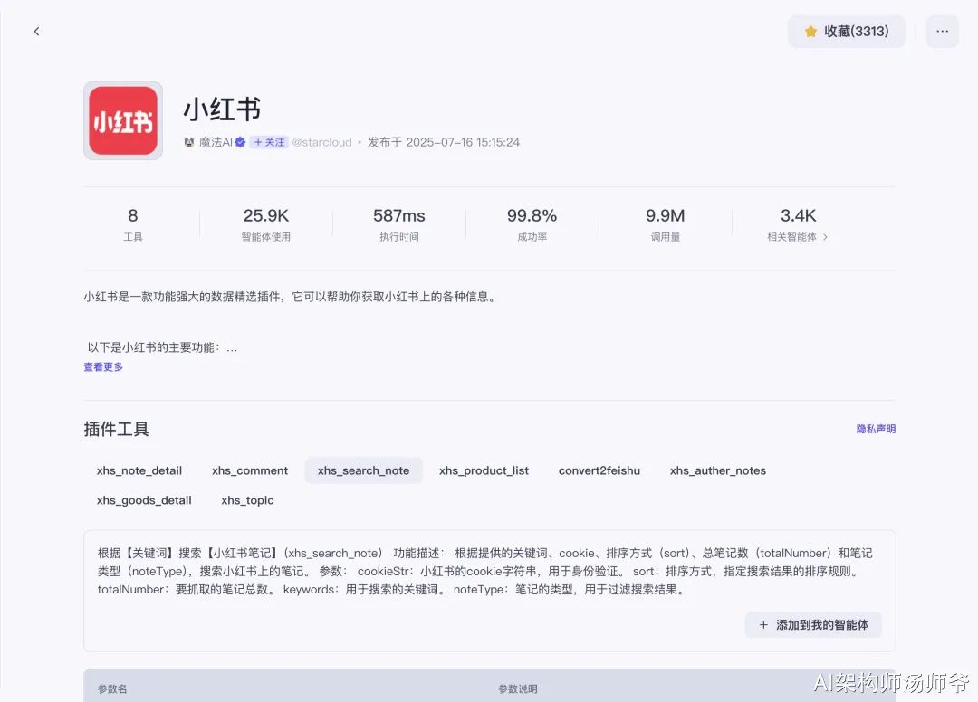
Task: Click the 魔法AI author avatar icon
Action: point(189,143)
